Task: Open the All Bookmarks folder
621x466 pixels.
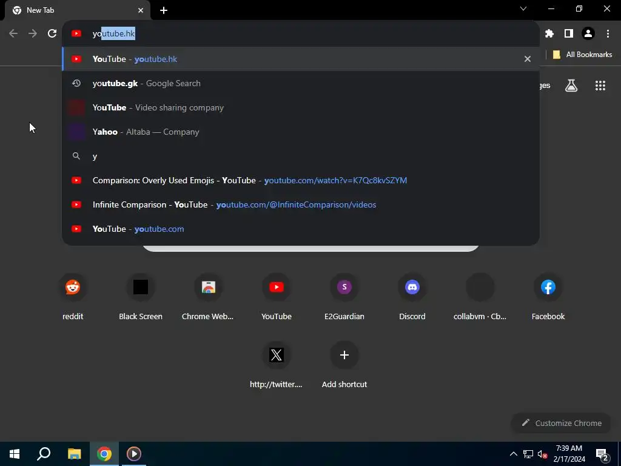Action: [x=582, y=55]
